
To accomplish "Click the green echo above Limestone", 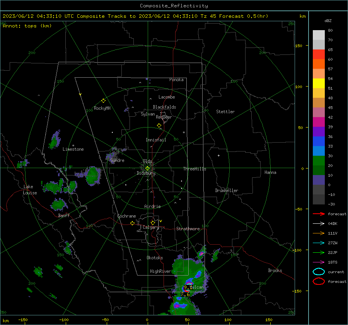I will (55, 140).
